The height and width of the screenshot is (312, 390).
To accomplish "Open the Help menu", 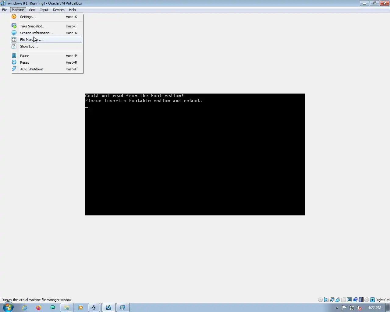I will [72, 10].
